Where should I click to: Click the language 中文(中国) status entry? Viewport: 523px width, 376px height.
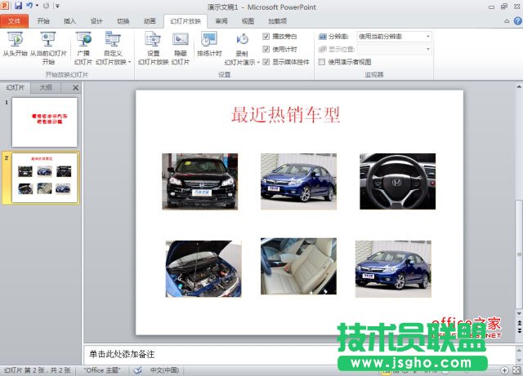(164, 370)
